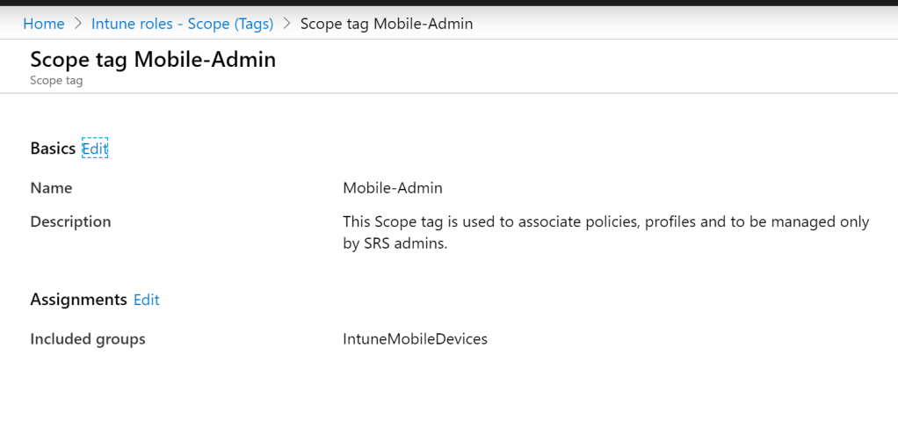The height and width of the screenshot is (435, 898).
Task: Click the chevron after Intune roles breadcrumb
Action: click(x=286, y=24)
